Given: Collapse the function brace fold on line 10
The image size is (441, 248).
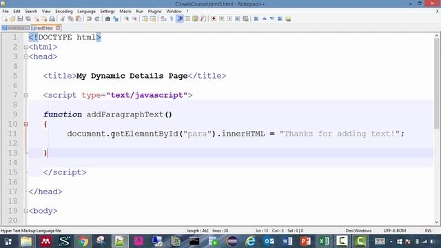Looking at the screenshot, I should click(x=26, y=124).
